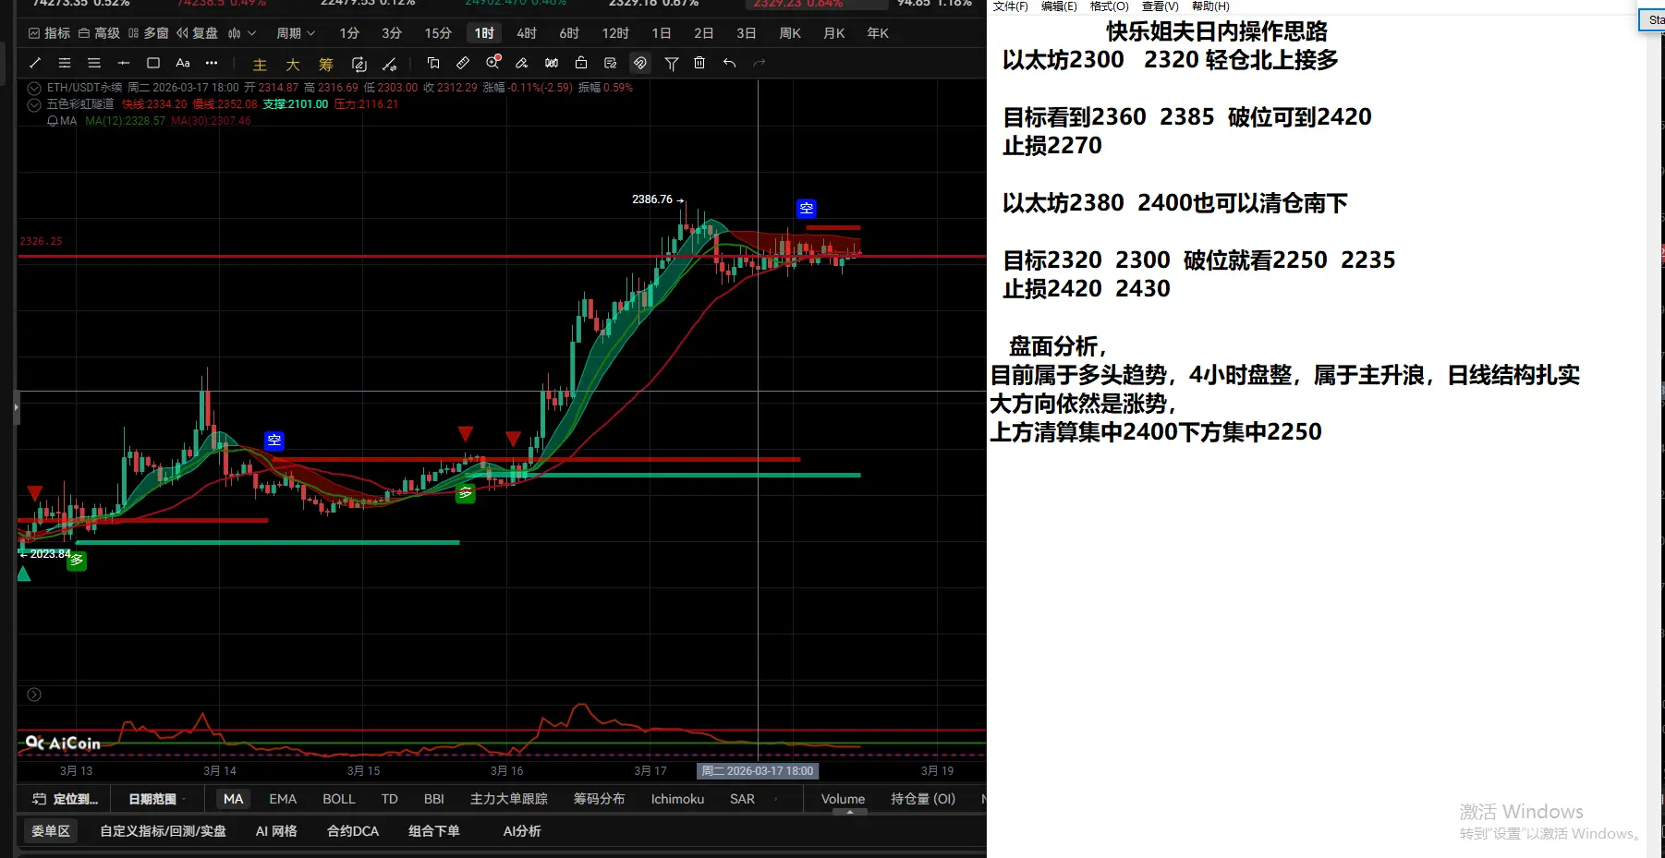
Task: Click the 筹 chip distribution shortcut
Action: 326,64
